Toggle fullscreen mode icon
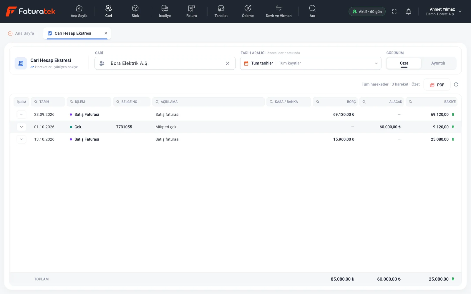The height and width of the screenshot is (294, 471). (x=394, y=11)
